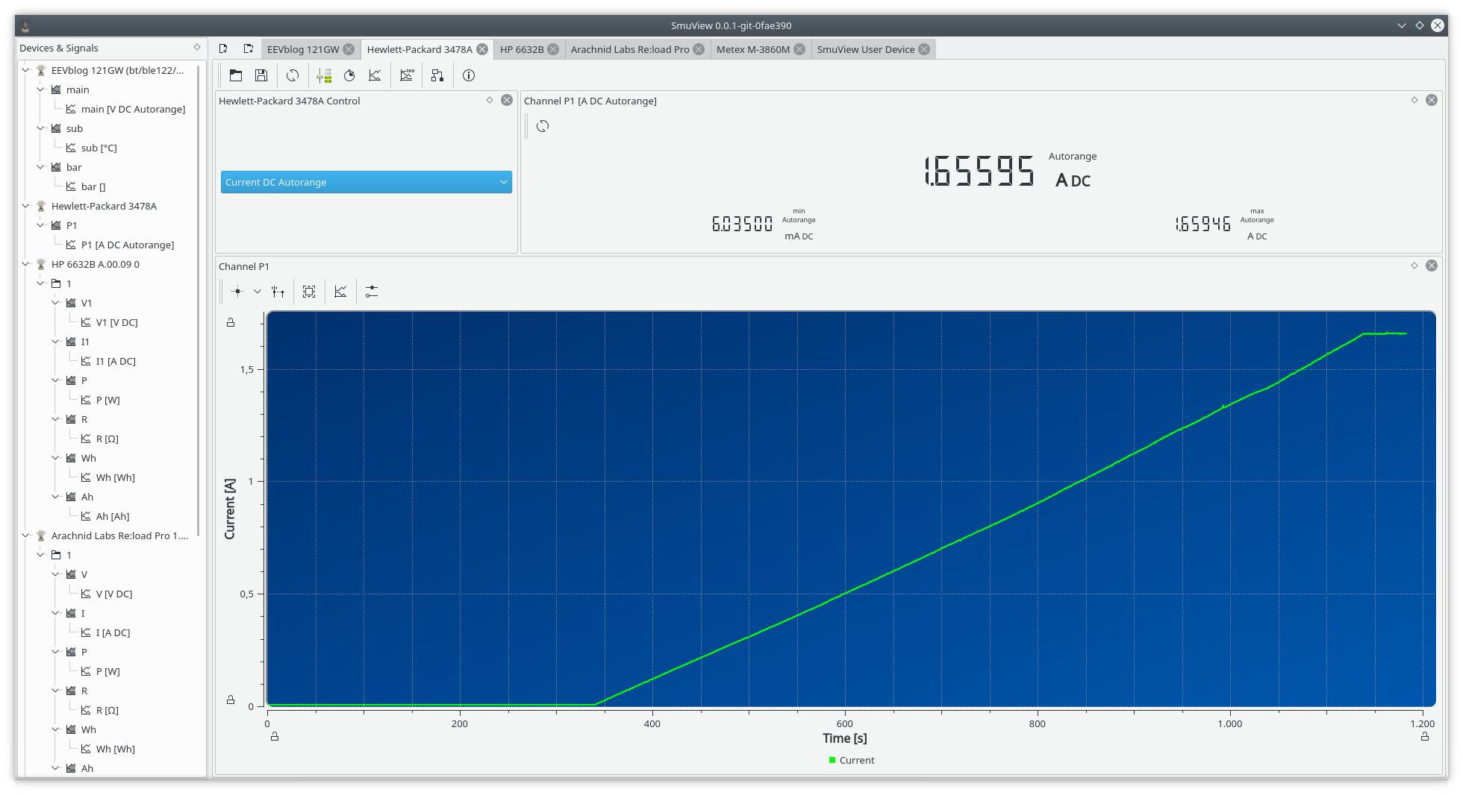The width and height of the screenshot is (1463, 795).
Task: Float the Hewlett-Packard 3478A Control panel
Action: click(490, 100)
